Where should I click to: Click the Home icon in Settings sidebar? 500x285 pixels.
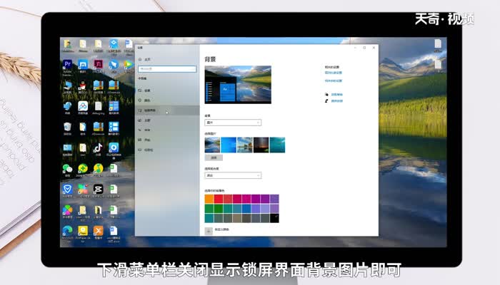(140, 59)
